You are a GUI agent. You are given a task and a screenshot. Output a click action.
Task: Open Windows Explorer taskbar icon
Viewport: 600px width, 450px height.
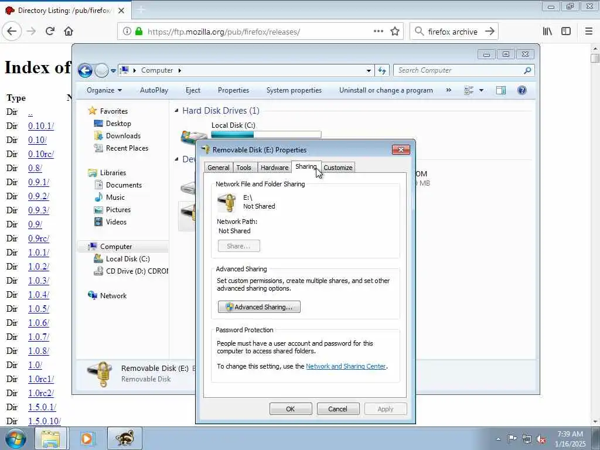50,438
